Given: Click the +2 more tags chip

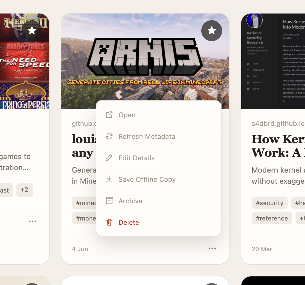Looking at the screenshot, I should click(25, 190).
